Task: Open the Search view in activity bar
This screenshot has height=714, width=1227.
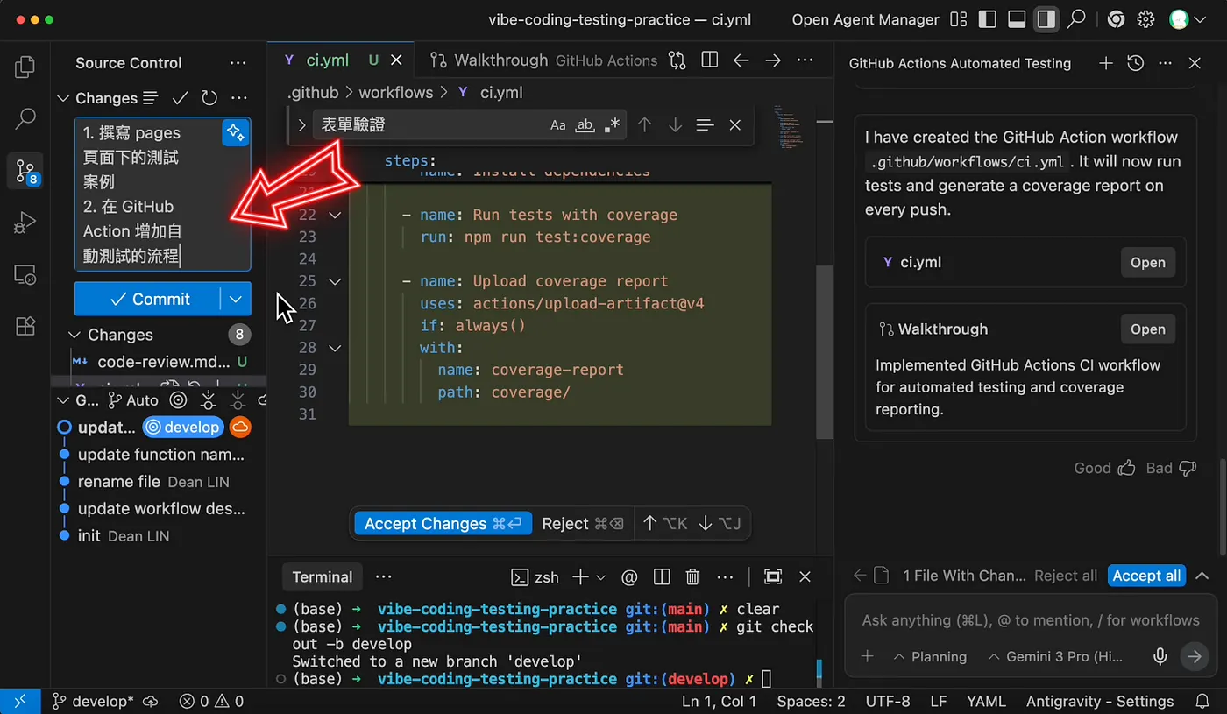Action: [x=25, y=118]
